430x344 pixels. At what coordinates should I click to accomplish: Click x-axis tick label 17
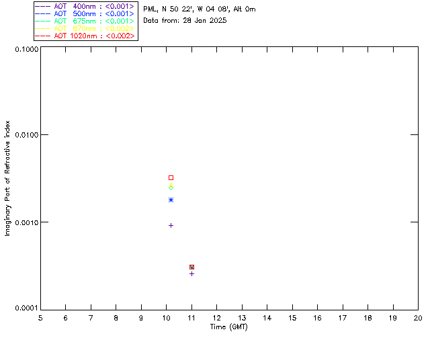[343, 318]
